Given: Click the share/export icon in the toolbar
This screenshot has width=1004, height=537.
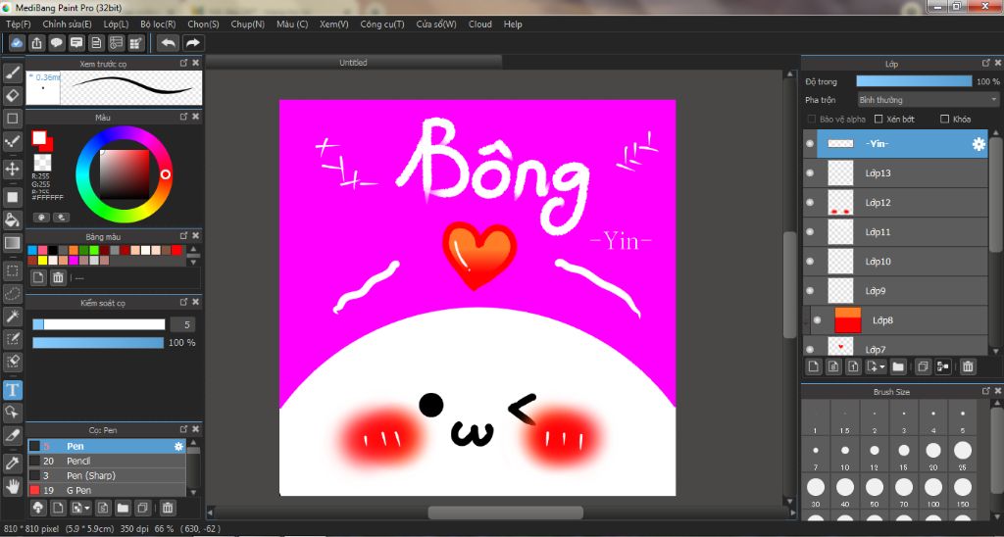Looking at the screenshot, I should (37, 43).
